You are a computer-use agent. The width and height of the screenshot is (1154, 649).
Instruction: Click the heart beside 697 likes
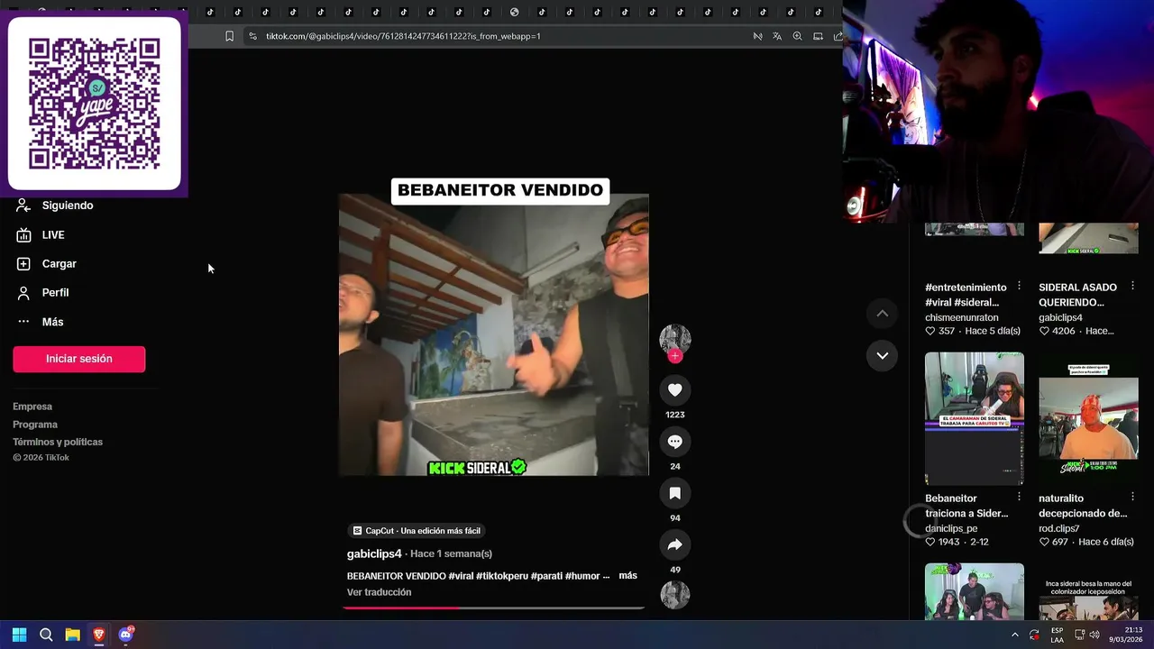tap(1044, 542)
